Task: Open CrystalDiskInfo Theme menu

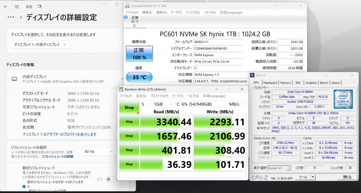Action: click(177, 12)
